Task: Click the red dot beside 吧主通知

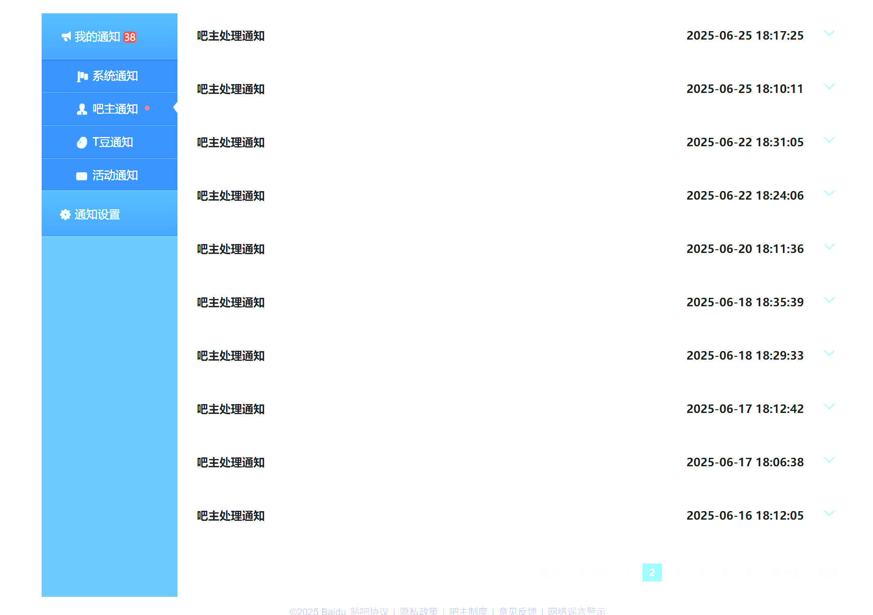Action: pyautogui.click(x=148, y=108)
